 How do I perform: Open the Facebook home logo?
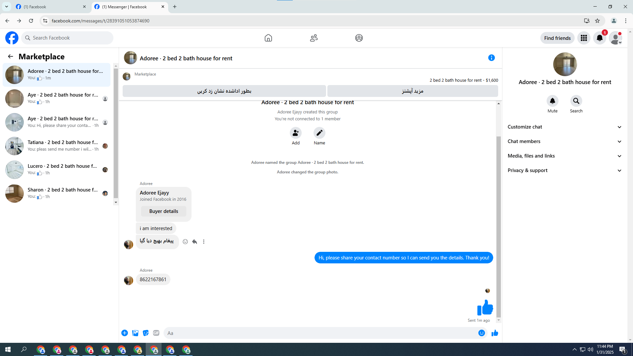click(12, 38)
